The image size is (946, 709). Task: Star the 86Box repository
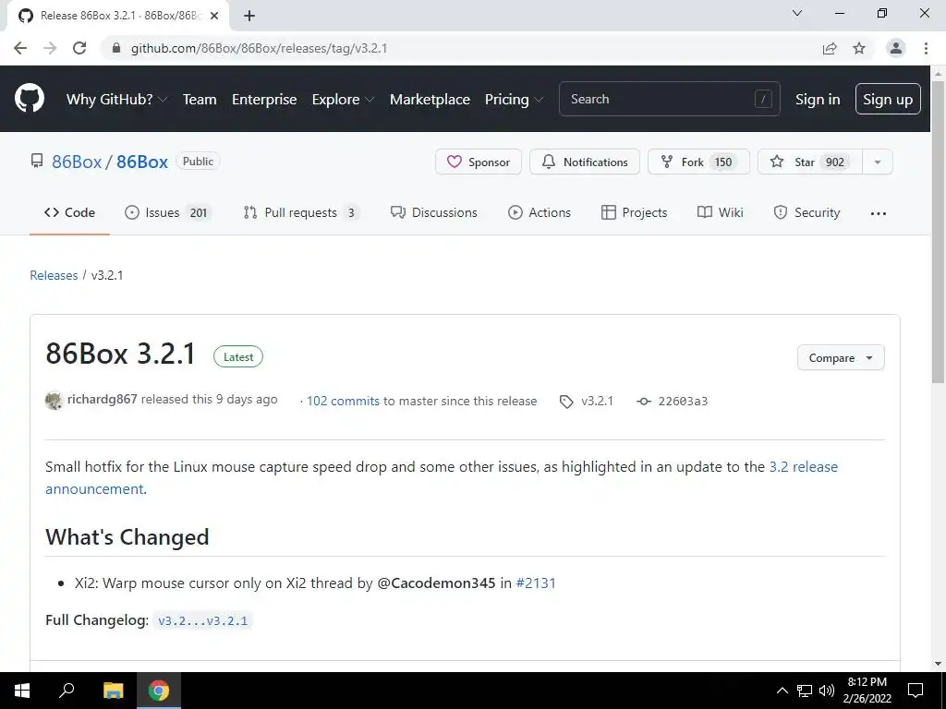point(810,162)
